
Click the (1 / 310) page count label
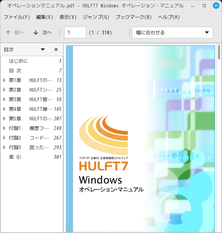(x=100, y=32)
